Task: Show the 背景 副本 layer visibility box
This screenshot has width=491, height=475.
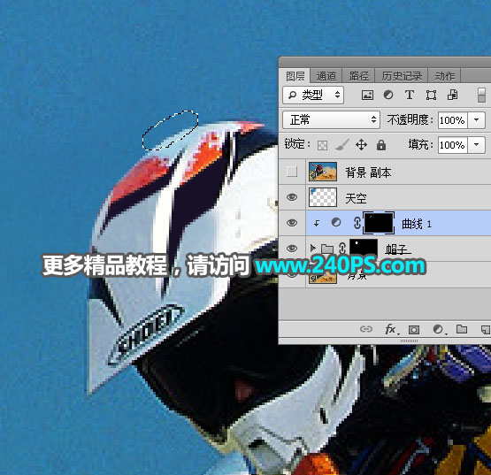Action: pos(292,172)
